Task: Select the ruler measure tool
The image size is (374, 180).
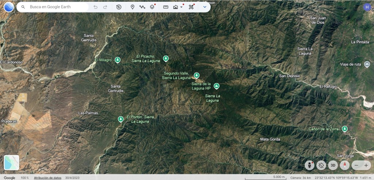Action: tap(165, 7)
